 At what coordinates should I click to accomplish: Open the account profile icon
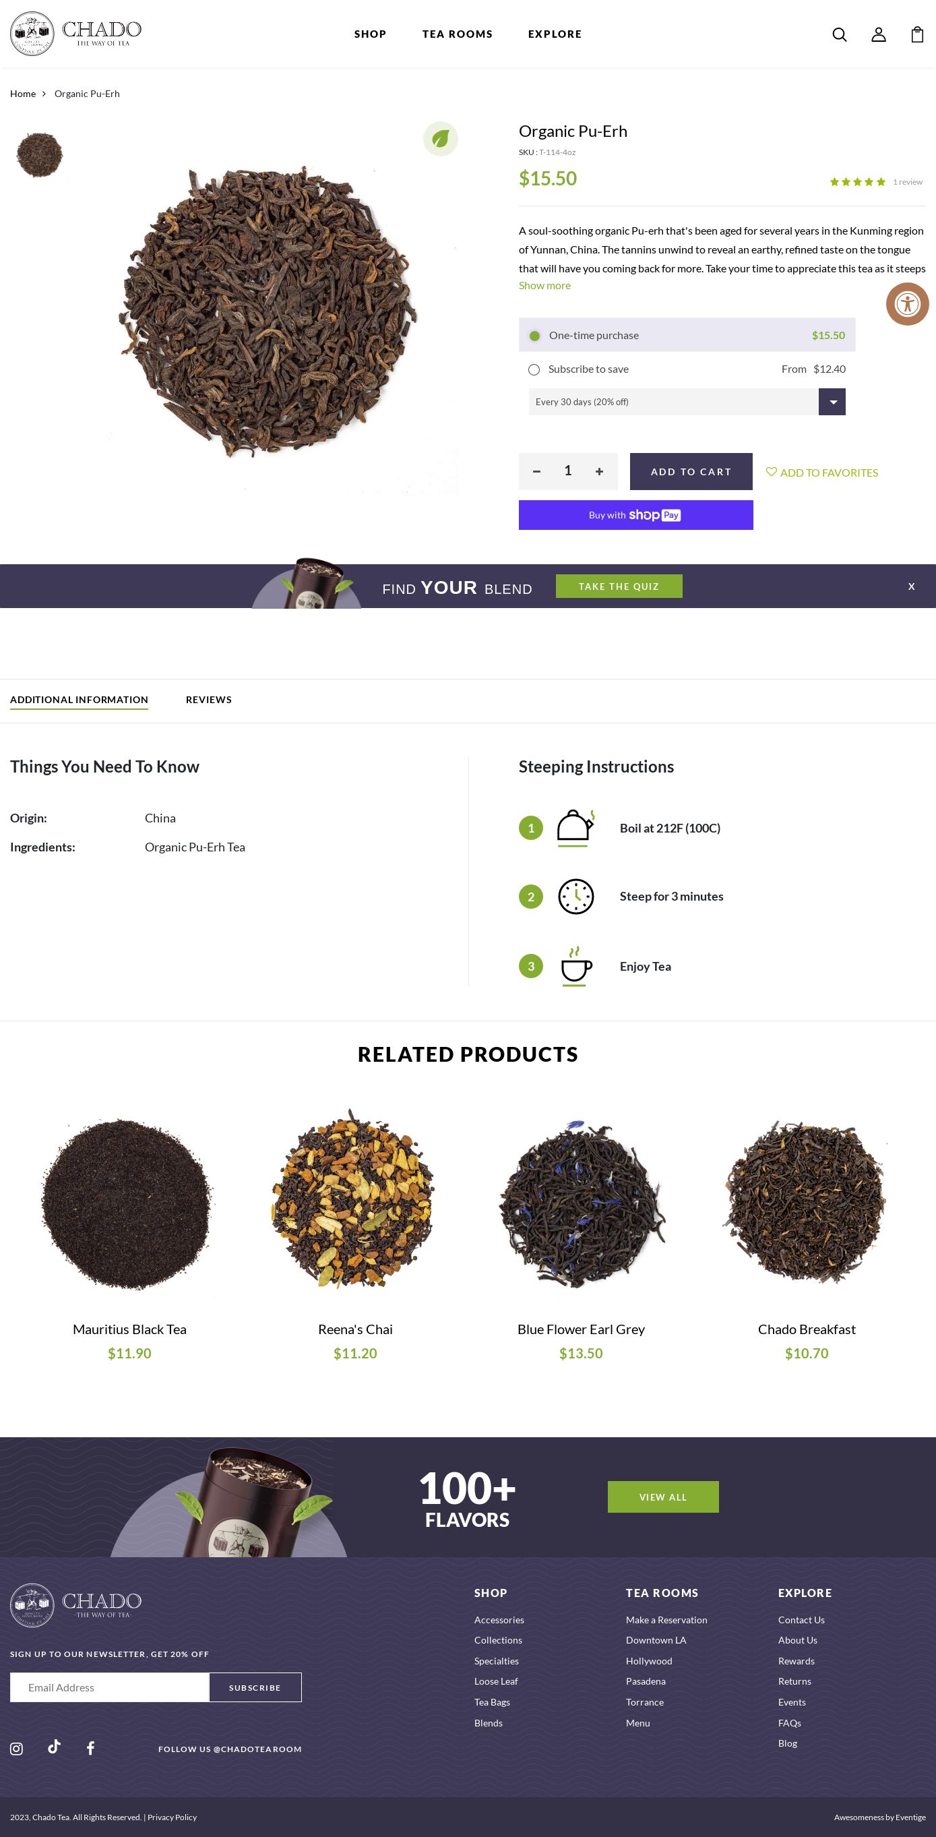pos(878,34)
